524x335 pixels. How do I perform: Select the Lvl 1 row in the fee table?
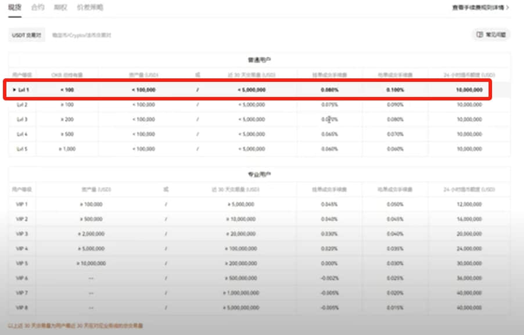247,89
